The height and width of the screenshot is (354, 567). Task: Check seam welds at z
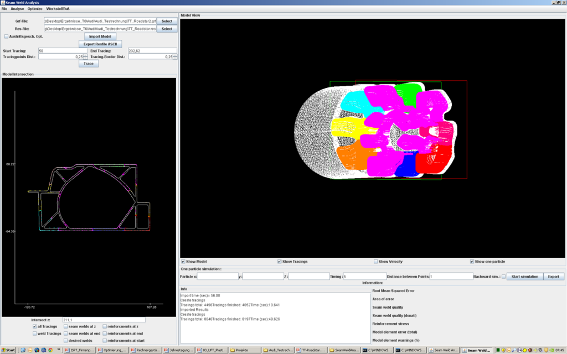pyautogui.click(x=66, y=326)
